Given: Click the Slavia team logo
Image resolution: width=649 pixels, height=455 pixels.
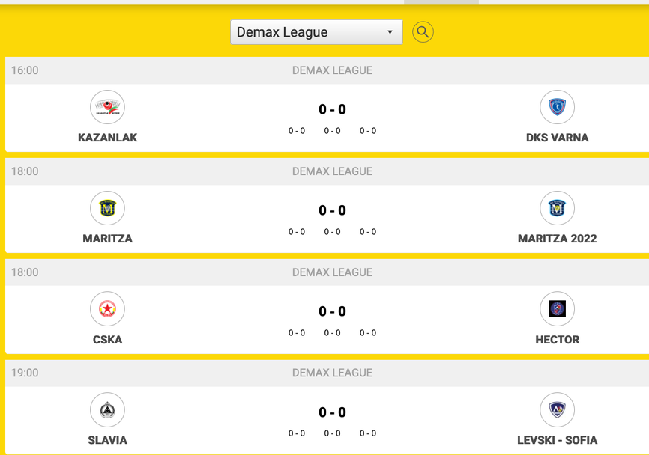Looking at the screenshot, I should [x=107, y=410].
